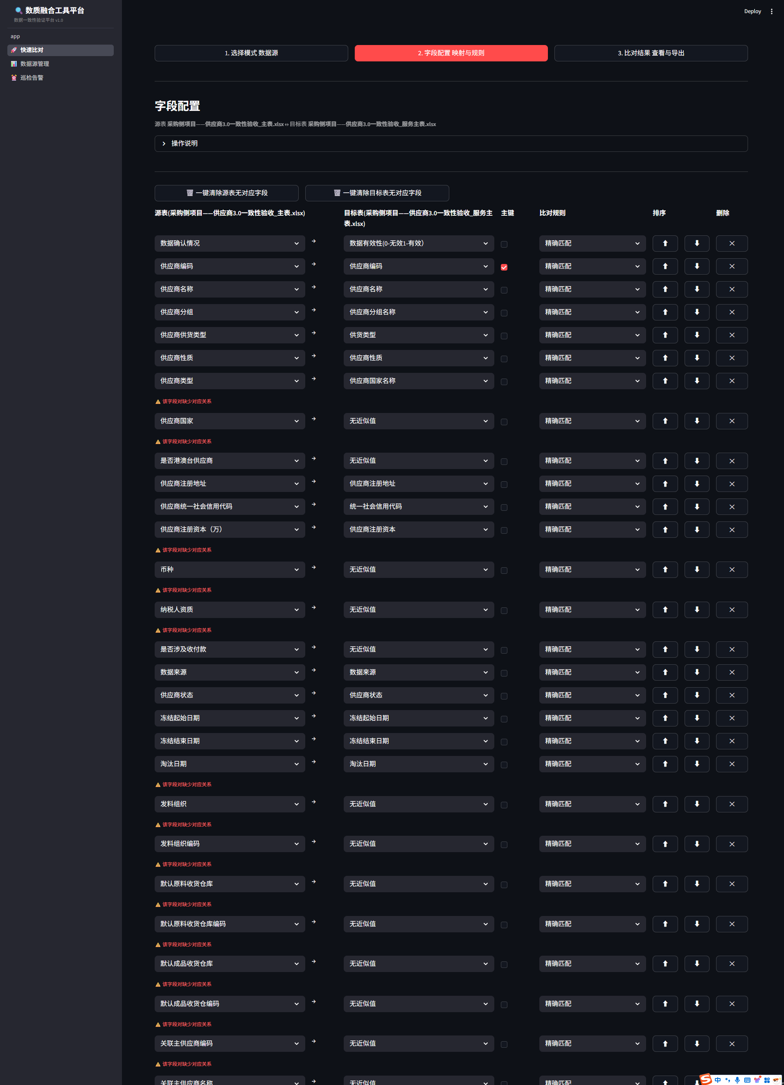The image size is (784, 1085).
Task: Click 一键清除源表无对应字段 button
Action: [226, 193]
